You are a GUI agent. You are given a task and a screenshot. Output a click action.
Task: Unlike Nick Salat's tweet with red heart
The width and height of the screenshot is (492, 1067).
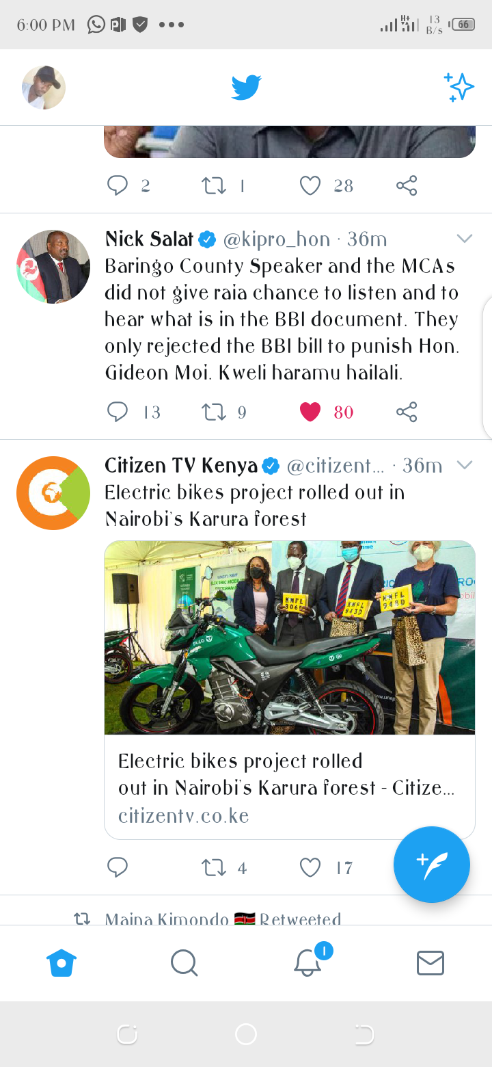point(310,412)
